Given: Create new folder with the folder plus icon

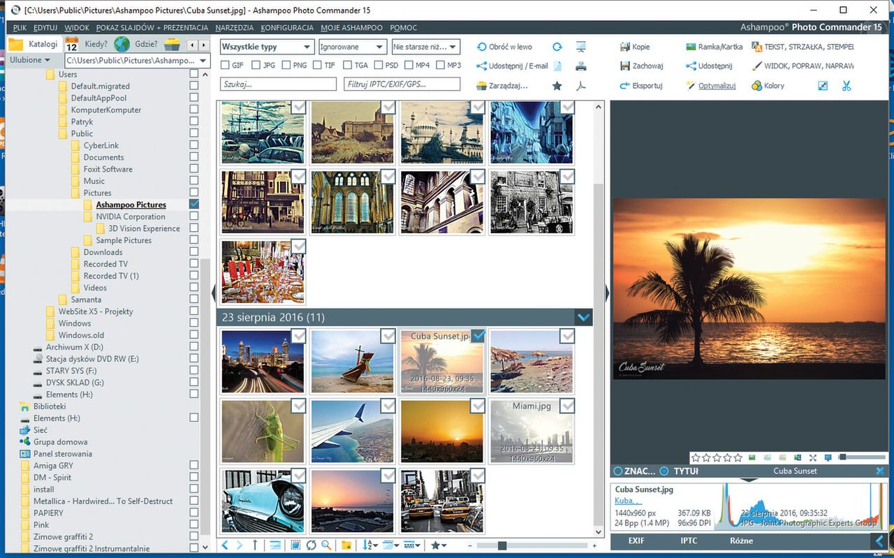Looking at the screenshot, I should (x=346, y=545).
